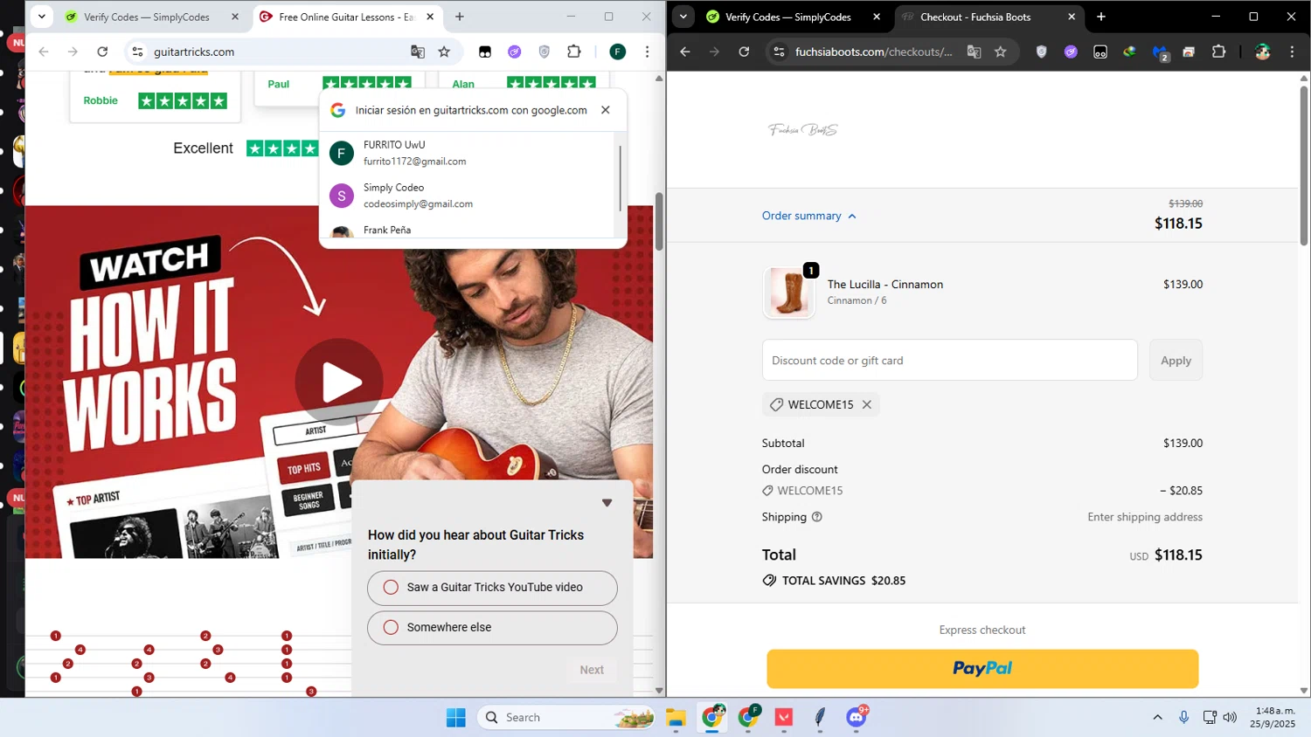
Task: Play the How It Works video
Action: (x=339, y=382)
